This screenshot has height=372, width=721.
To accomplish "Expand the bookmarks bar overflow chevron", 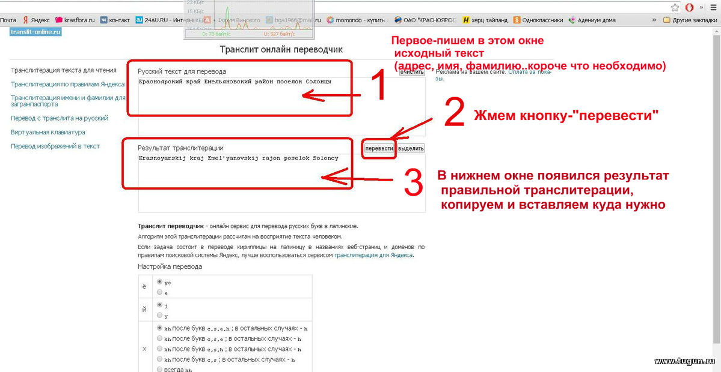I will [x=654, y=20].
